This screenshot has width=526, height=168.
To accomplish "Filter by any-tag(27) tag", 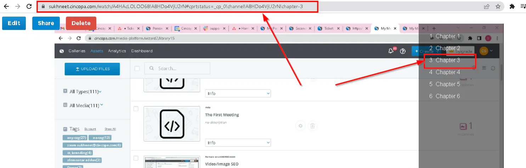I will tap(75, 138).
